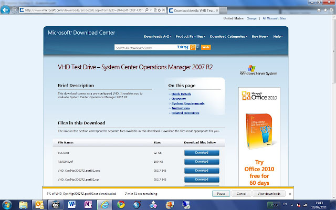Viewport: 336px width, 210px height.
Task: Stop loading with the address bar X
Action: pos(163,10)
